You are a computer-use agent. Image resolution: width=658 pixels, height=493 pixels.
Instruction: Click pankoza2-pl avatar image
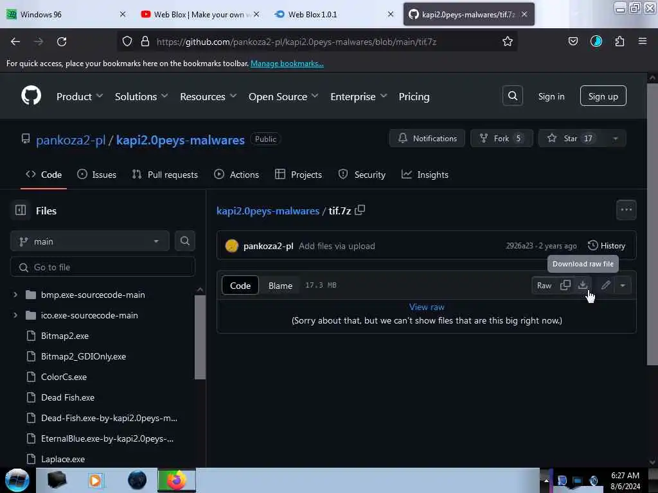tap(231, 246)
